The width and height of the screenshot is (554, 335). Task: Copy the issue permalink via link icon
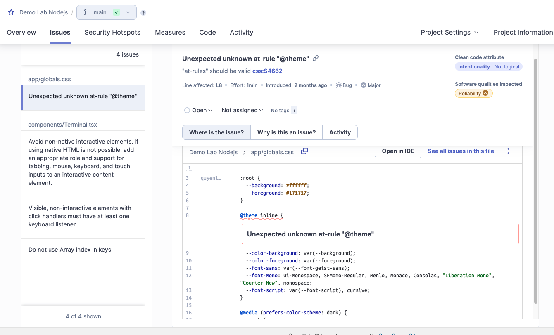[x=316, y=59]
